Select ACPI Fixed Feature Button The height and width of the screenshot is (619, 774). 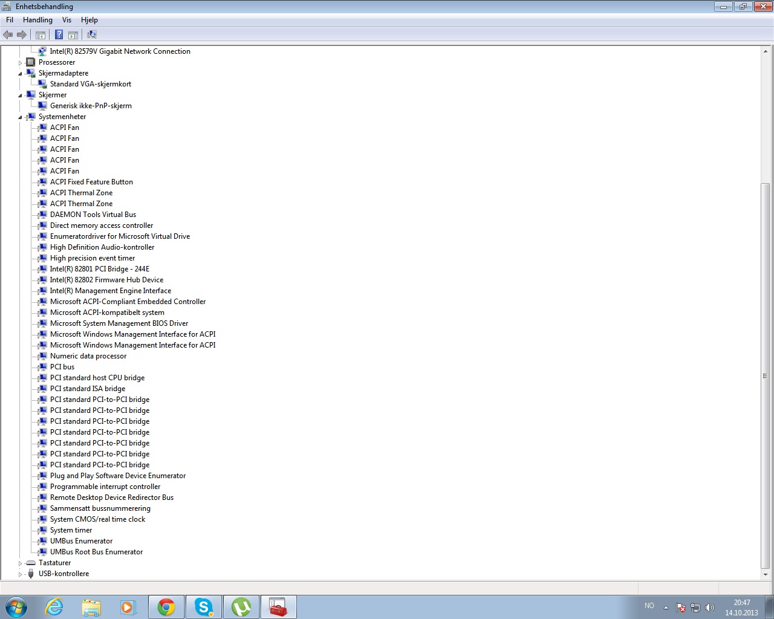click(x=91, y=182)
